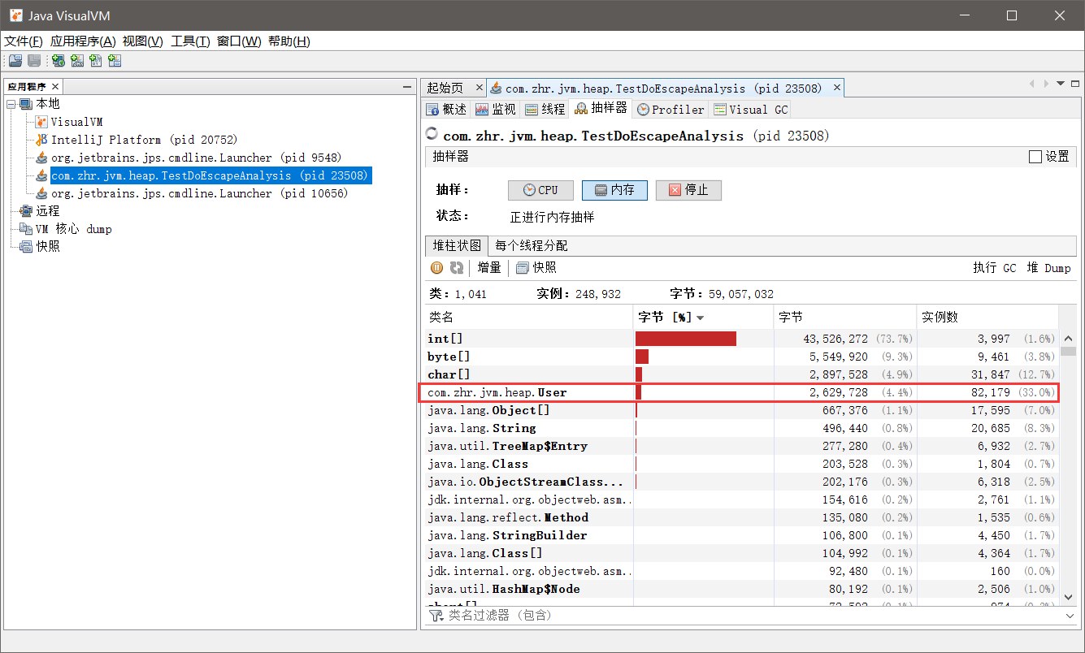Select the java.util.TreeMap$Entry row
Viewport: 1085px width, 653px height.
741,446
